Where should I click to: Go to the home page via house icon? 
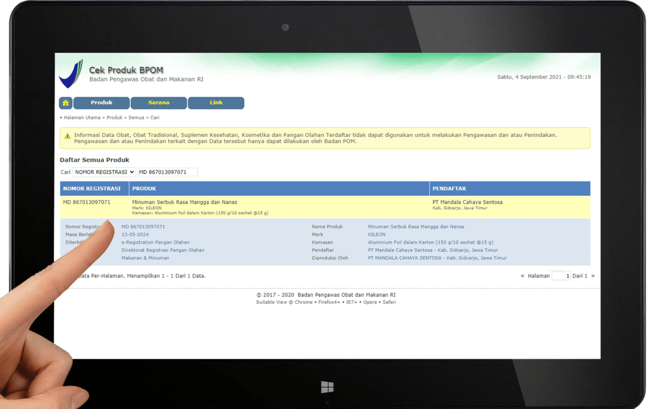click(x=66, y=103)
